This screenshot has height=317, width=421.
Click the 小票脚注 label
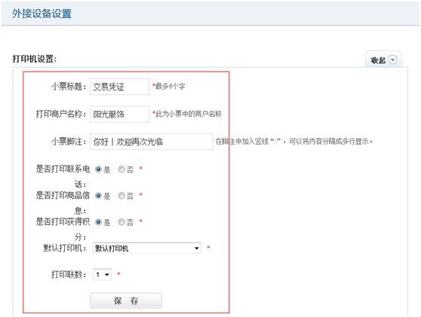69,142
